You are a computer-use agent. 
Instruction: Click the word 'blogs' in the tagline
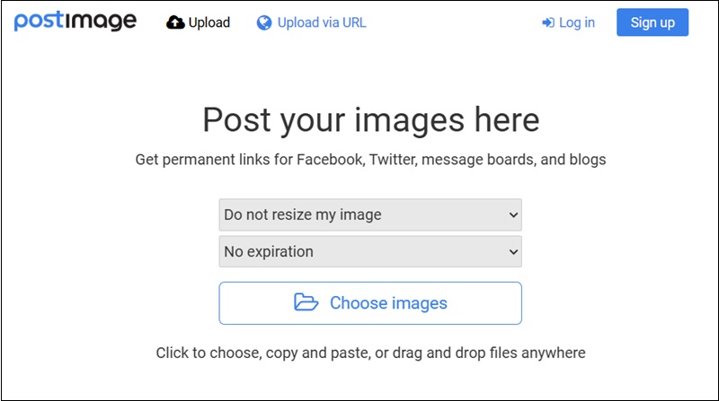click(x=587, y=161)
